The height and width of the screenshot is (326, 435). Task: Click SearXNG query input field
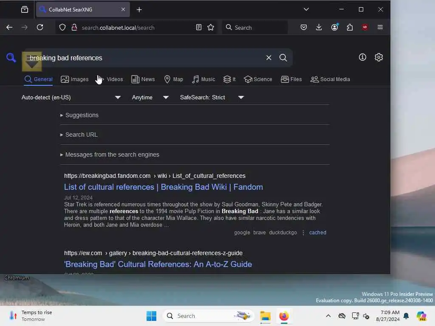(144, 58)
